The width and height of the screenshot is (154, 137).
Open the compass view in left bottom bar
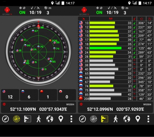6,119
